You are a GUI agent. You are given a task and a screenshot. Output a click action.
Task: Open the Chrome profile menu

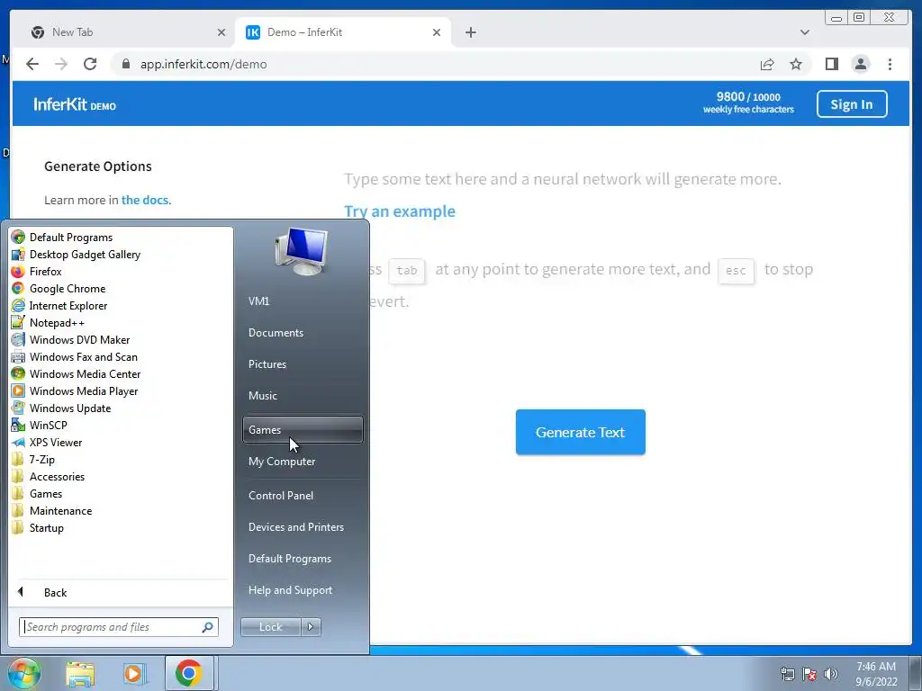(860, 64)
